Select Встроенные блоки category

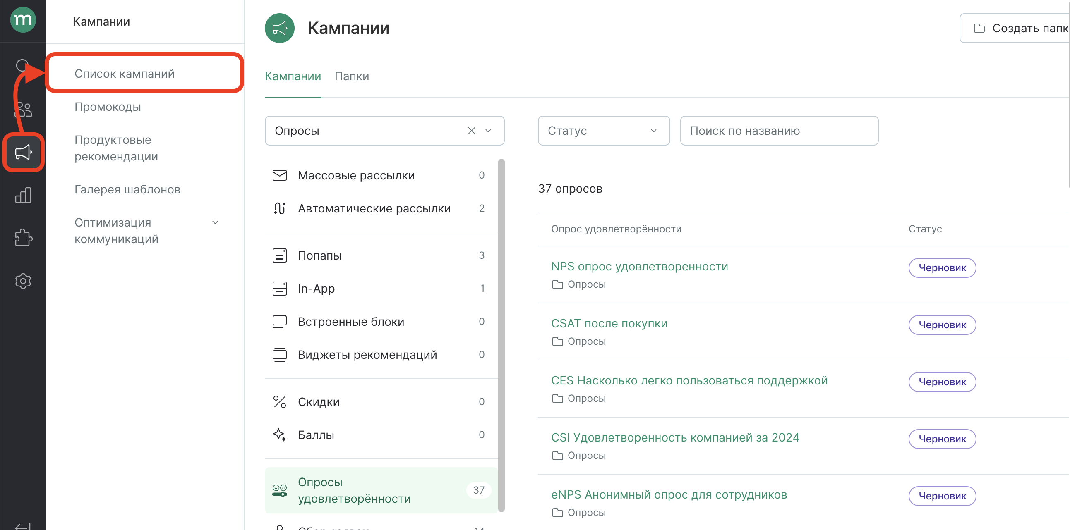pos(381,322)
